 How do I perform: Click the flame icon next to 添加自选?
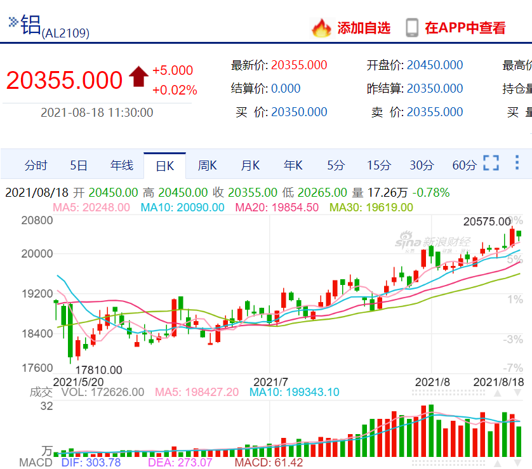point(323,28)
